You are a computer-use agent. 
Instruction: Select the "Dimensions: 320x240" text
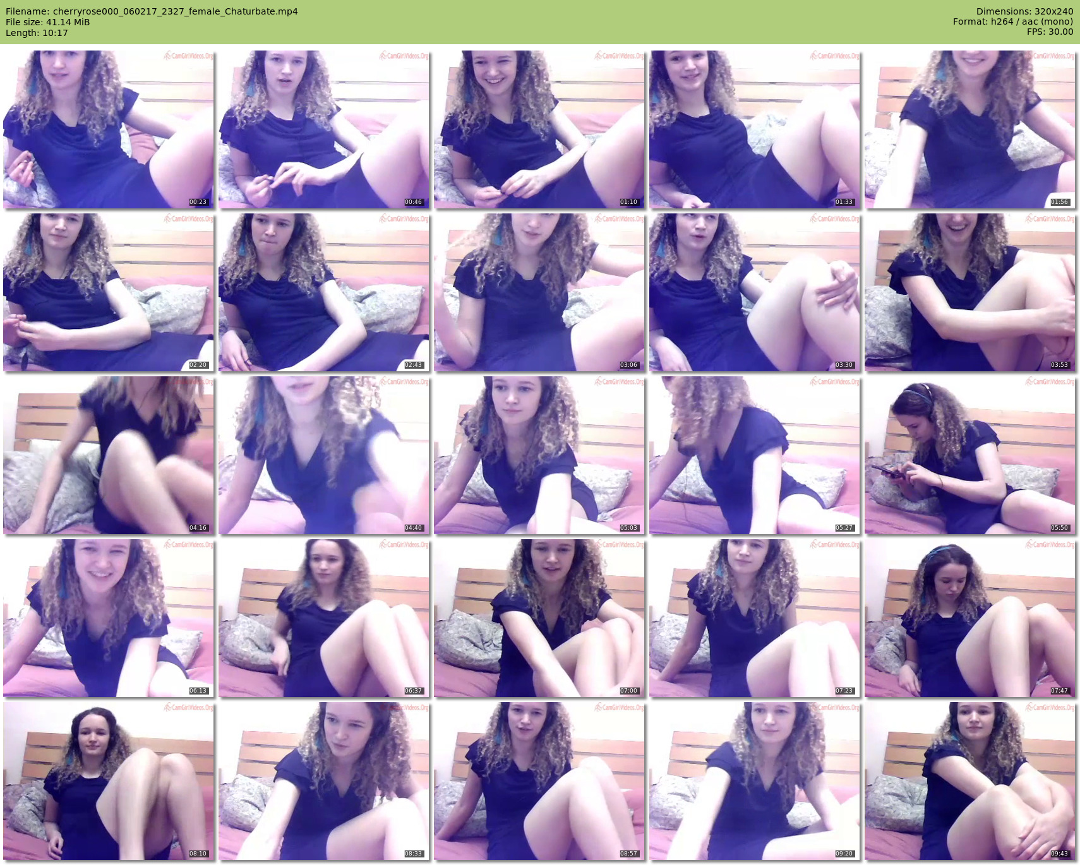[1024, 11]
